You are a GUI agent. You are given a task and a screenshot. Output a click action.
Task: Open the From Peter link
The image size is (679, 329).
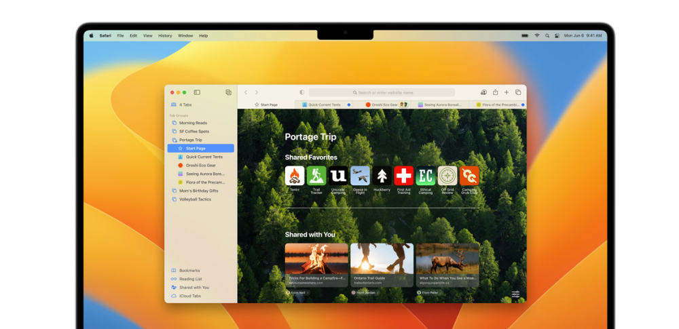click(428, 292)
